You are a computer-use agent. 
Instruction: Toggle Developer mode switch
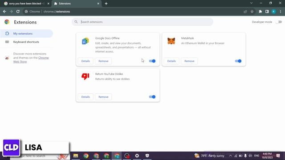(x=279, y=22)
